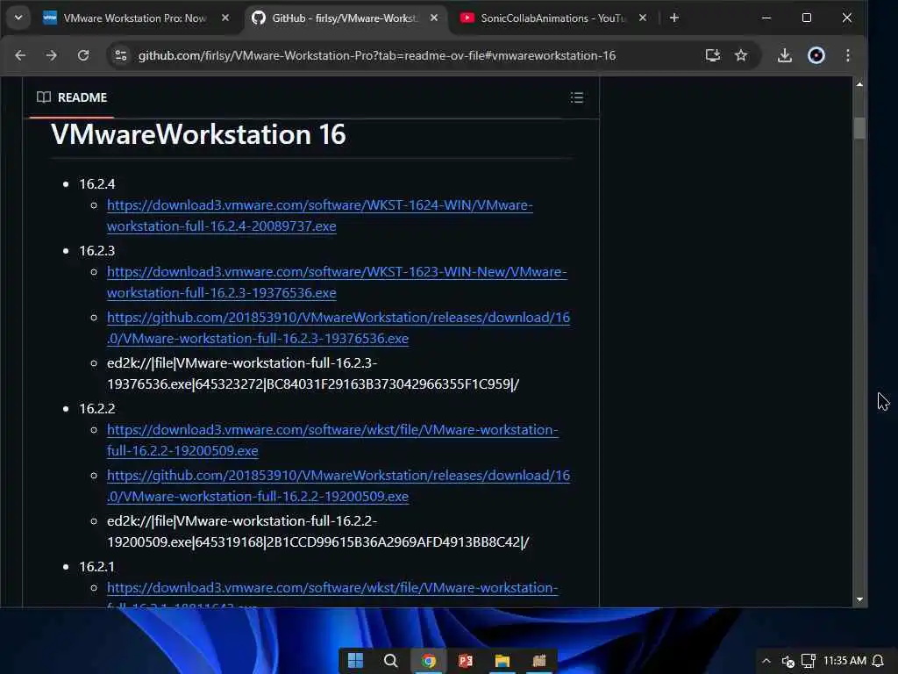Bookmark this page with star icon

pyautogui.click(x=741, y=55)
